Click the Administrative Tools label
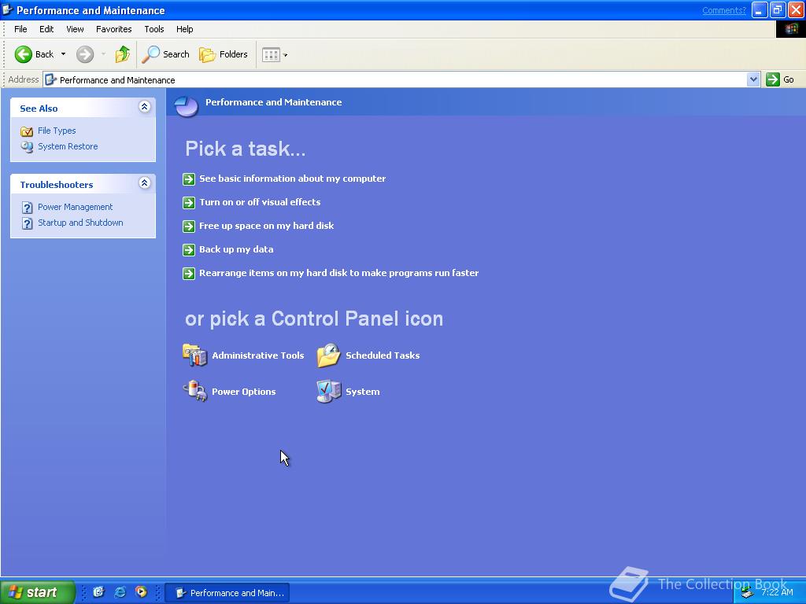The height and width of the screenshot is (604, 806). [258, 355]
